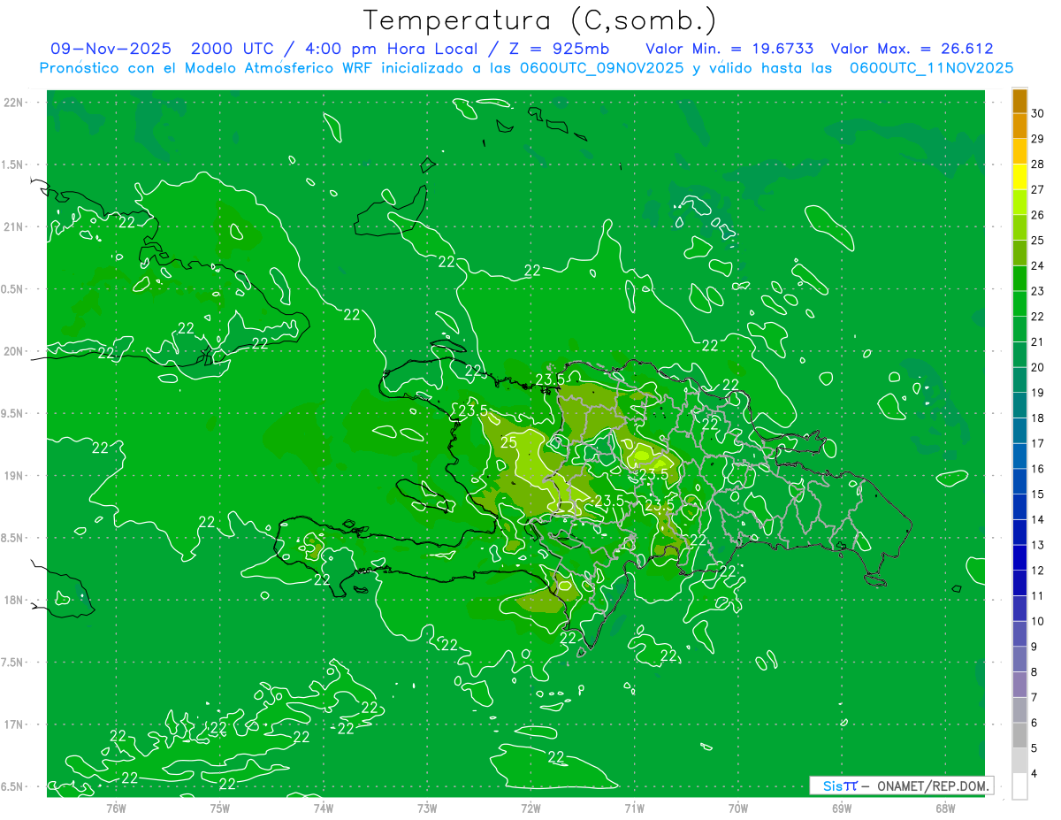The width and height of the screenshot is (1061, 820).
Task: Click the legend value "24"
Action: coord(1038,265)
